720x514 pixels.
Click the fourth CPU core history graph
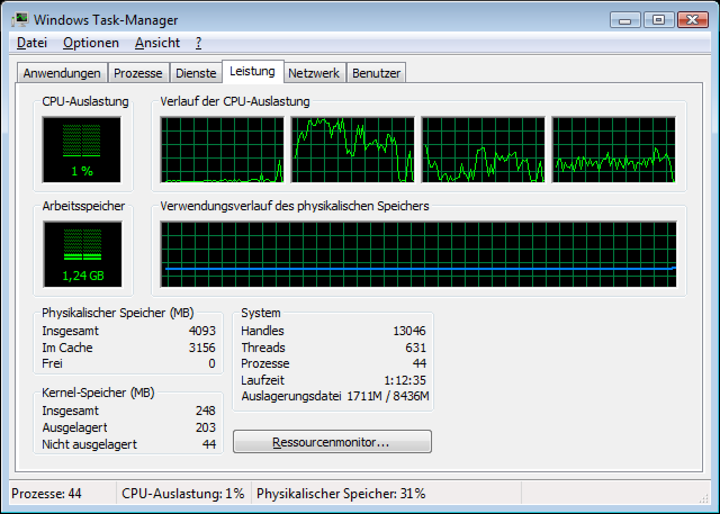tap(613, 150)
